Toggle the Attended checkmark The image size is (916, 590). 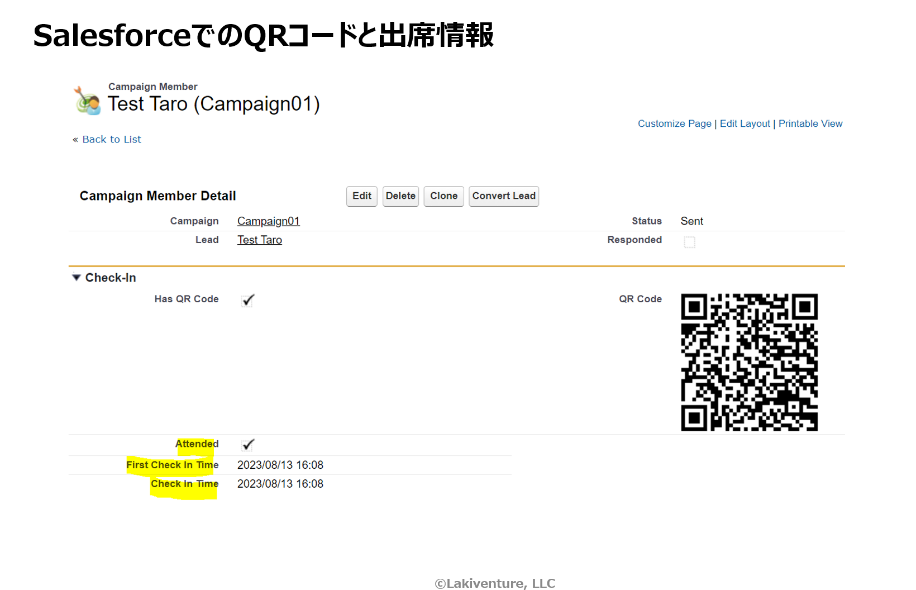click(x=248, y=445)
